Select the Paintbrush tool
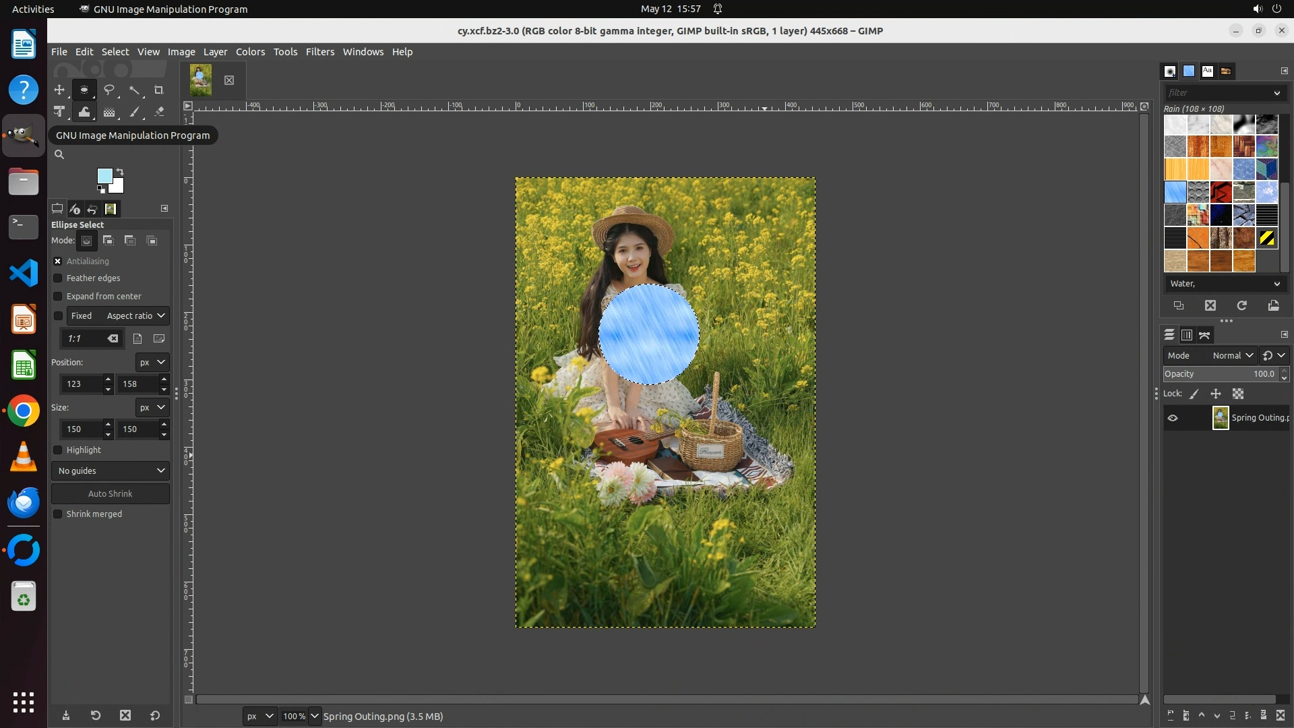Viewport: 1294px width, 728px height. click(134, 113)
